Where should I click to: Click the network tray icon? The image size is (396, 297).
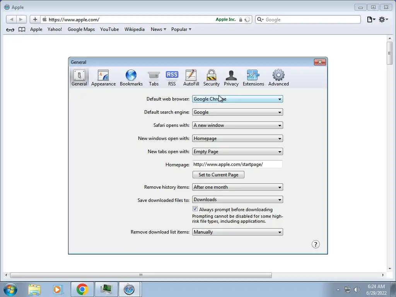coord(348,290)
